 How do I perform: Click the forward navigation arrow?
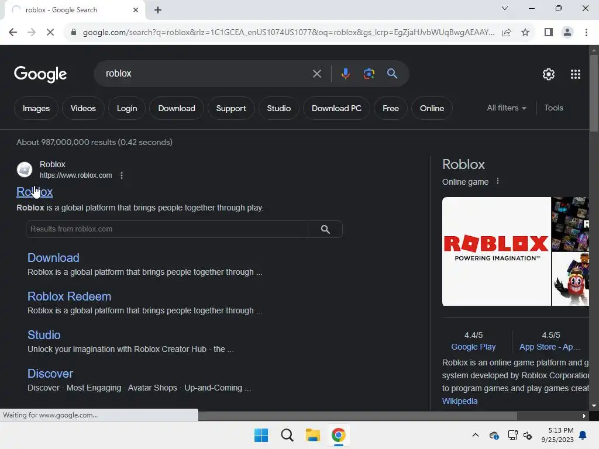[32, 33]
